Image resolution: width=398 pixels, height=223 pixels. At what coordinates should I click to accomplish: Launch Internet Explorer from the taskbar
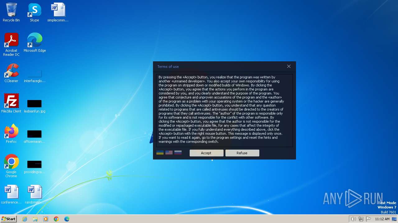click(x=25, y=219)
